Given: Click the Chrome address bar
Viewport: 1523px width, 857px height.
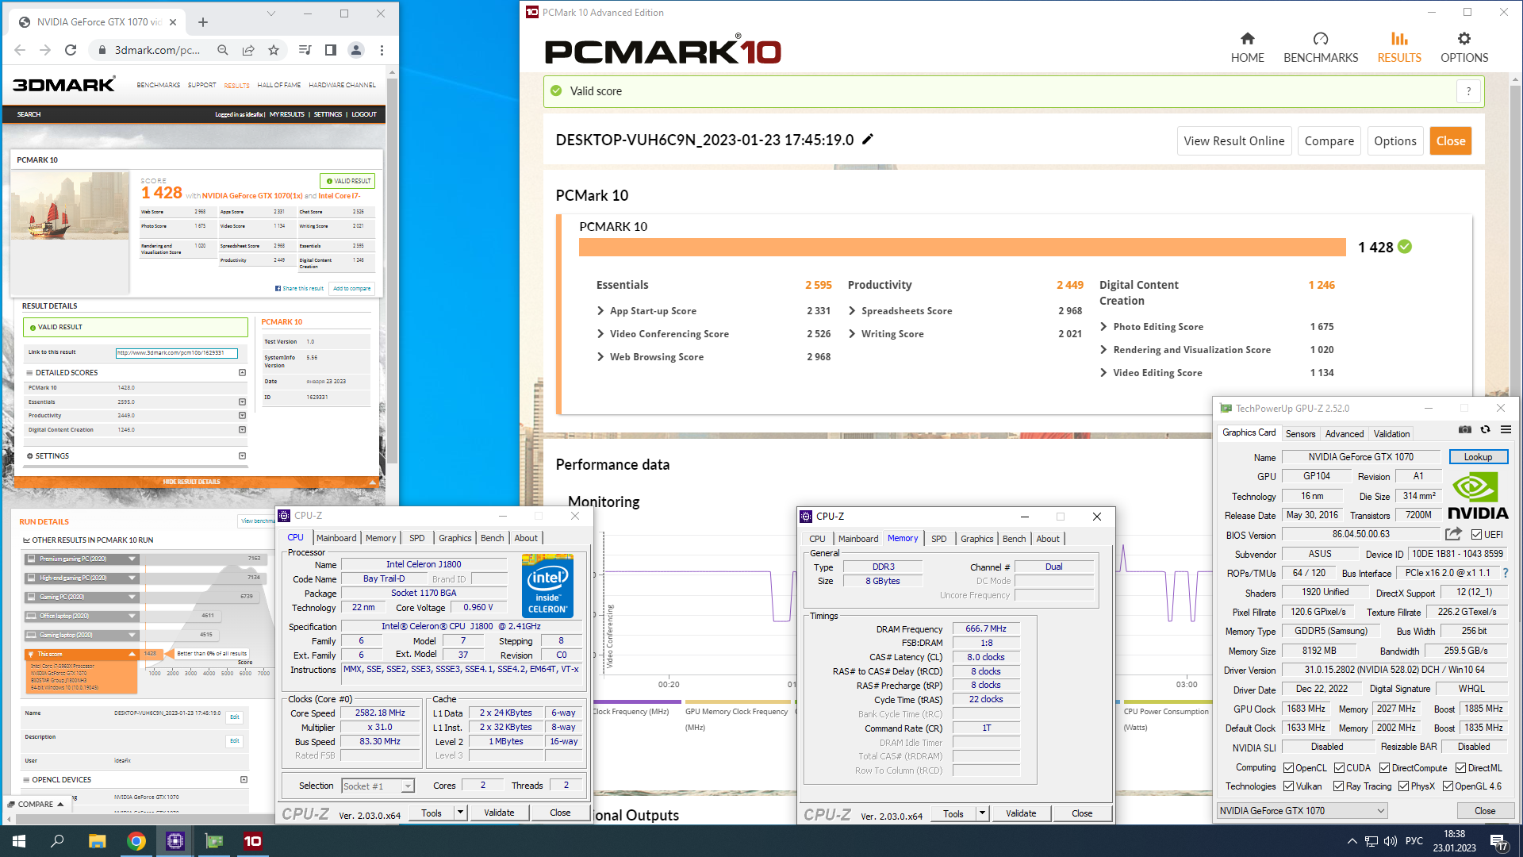Looking at the screenshot, I should coord(155,50).
